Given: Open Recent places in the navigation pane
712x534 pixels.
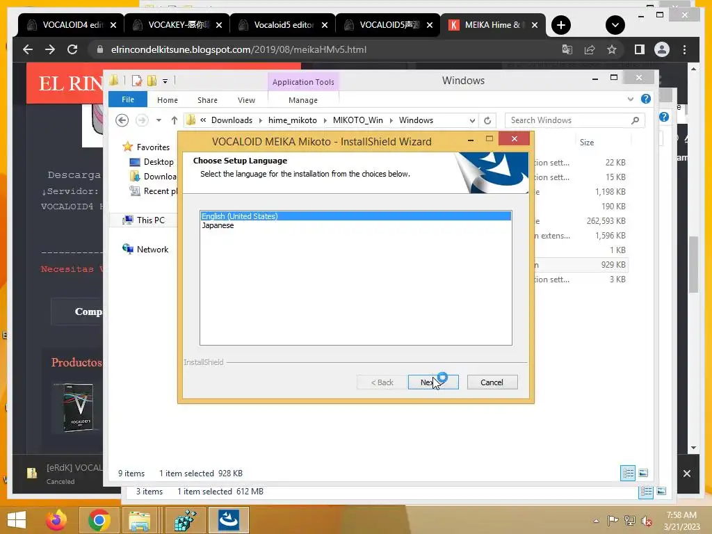Looking at the screenshot, I should point(154,191).
